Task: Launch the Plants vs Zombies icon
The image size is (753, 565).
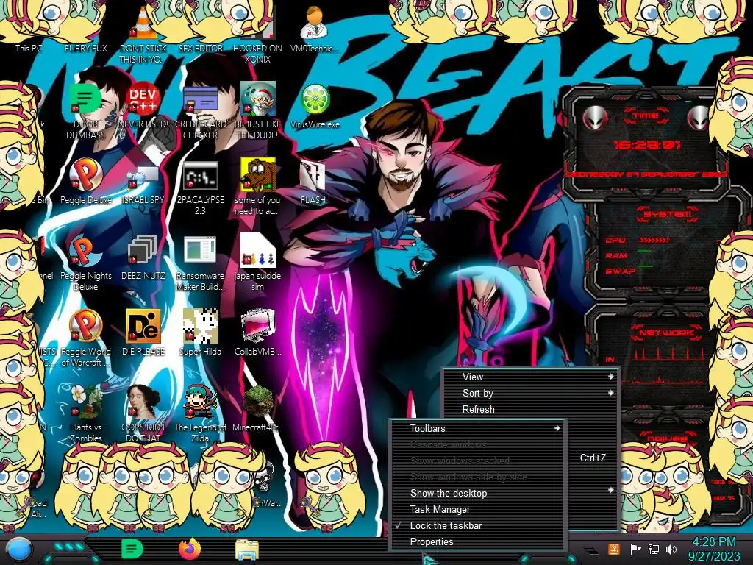Action: pos(85,412)
